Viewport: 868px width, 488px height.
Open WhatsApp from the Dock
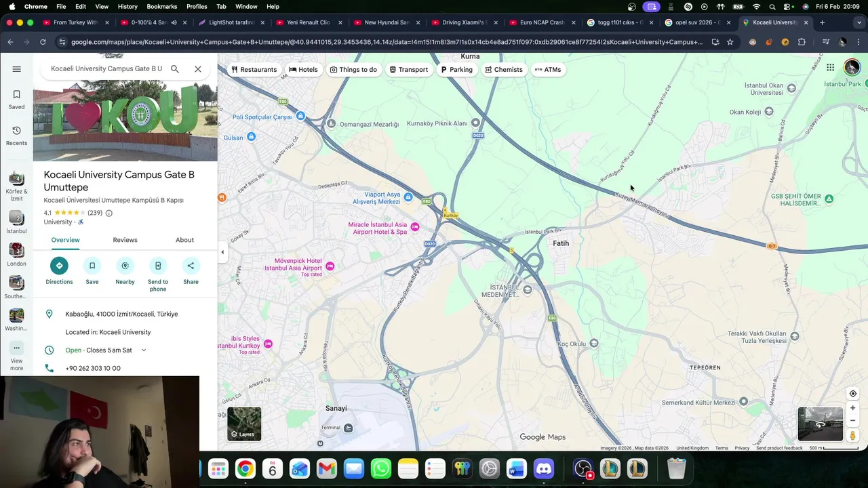381,468
